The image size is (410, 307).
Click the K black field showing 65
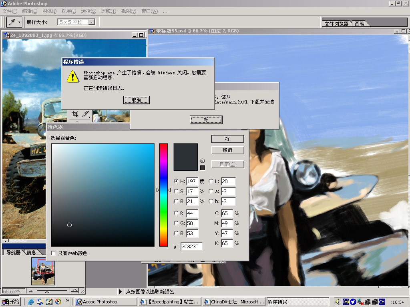click(227, 243)
